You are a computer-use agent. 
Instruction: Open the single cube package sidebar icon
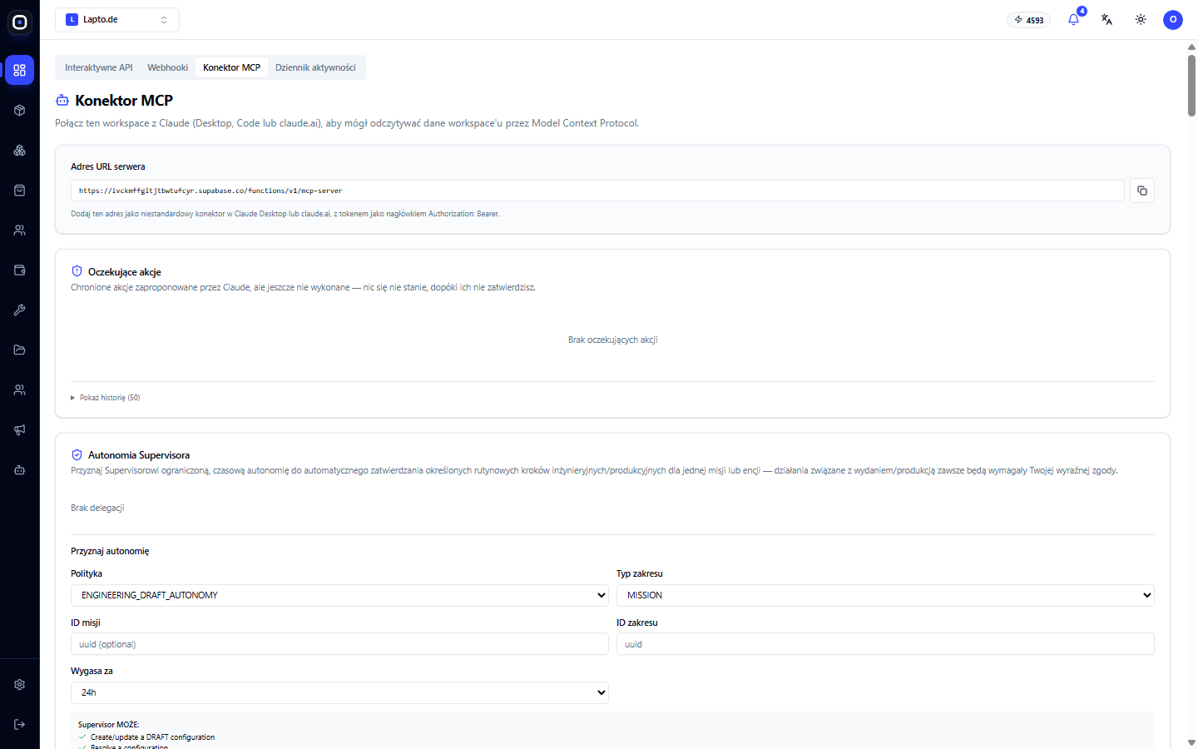coord(20,111)
